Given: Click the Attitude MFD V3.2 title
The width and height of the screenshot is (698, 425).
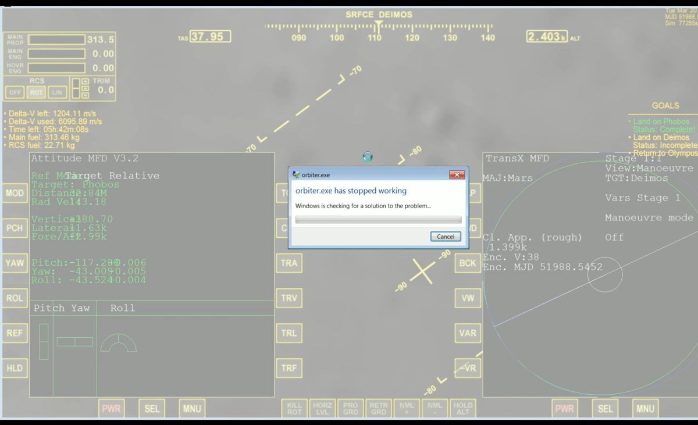Looking at the screenshot, I should click(85, 158).
